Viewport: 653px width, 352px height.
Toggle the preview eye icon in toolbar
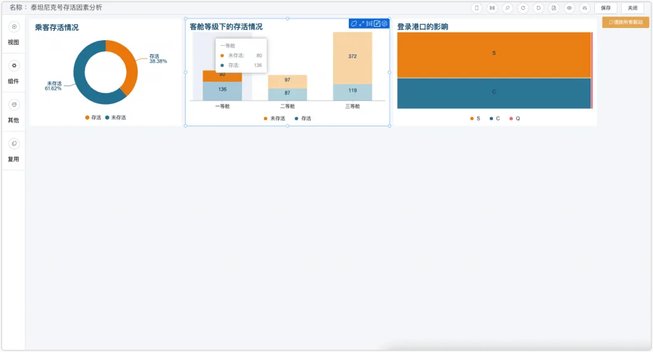pos(569,8)
